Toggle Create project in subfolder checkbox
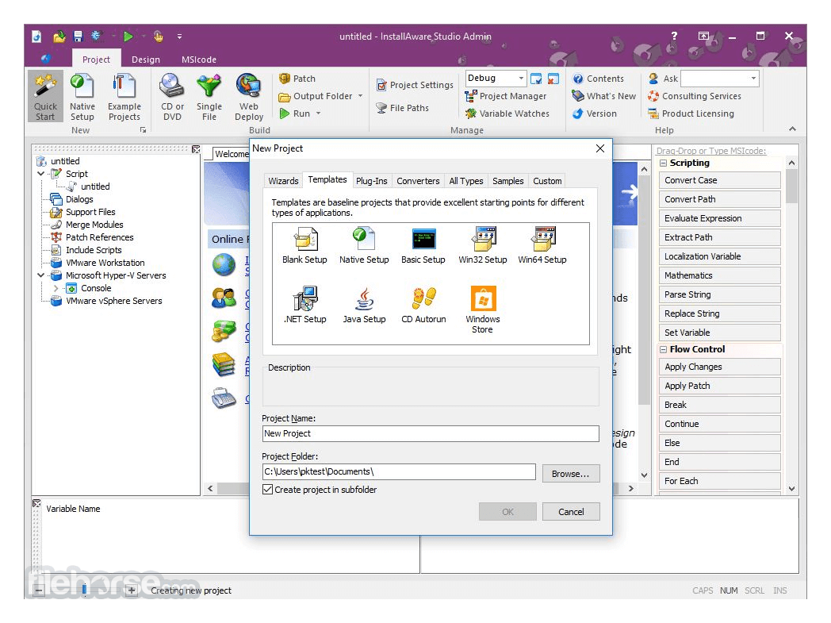This screenshot has width=831, height=623. point(268,490)
